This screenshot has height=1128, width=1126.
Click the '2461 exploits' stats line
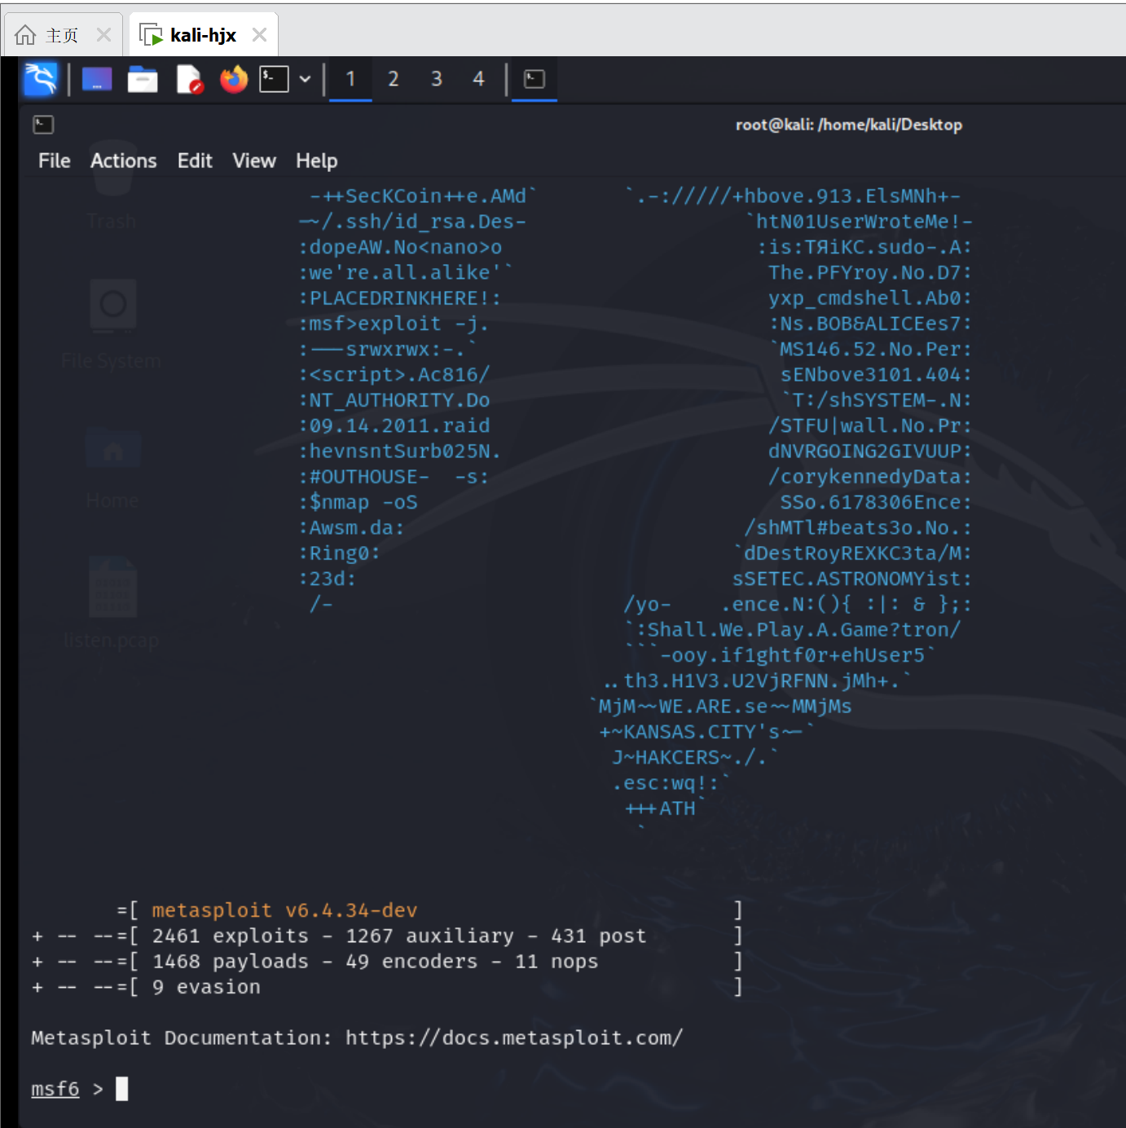[x=399, y=936]
